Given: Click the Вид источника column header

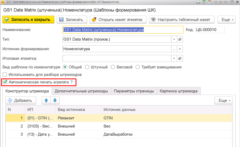Looking at the screenshot, I should [78, 110].
